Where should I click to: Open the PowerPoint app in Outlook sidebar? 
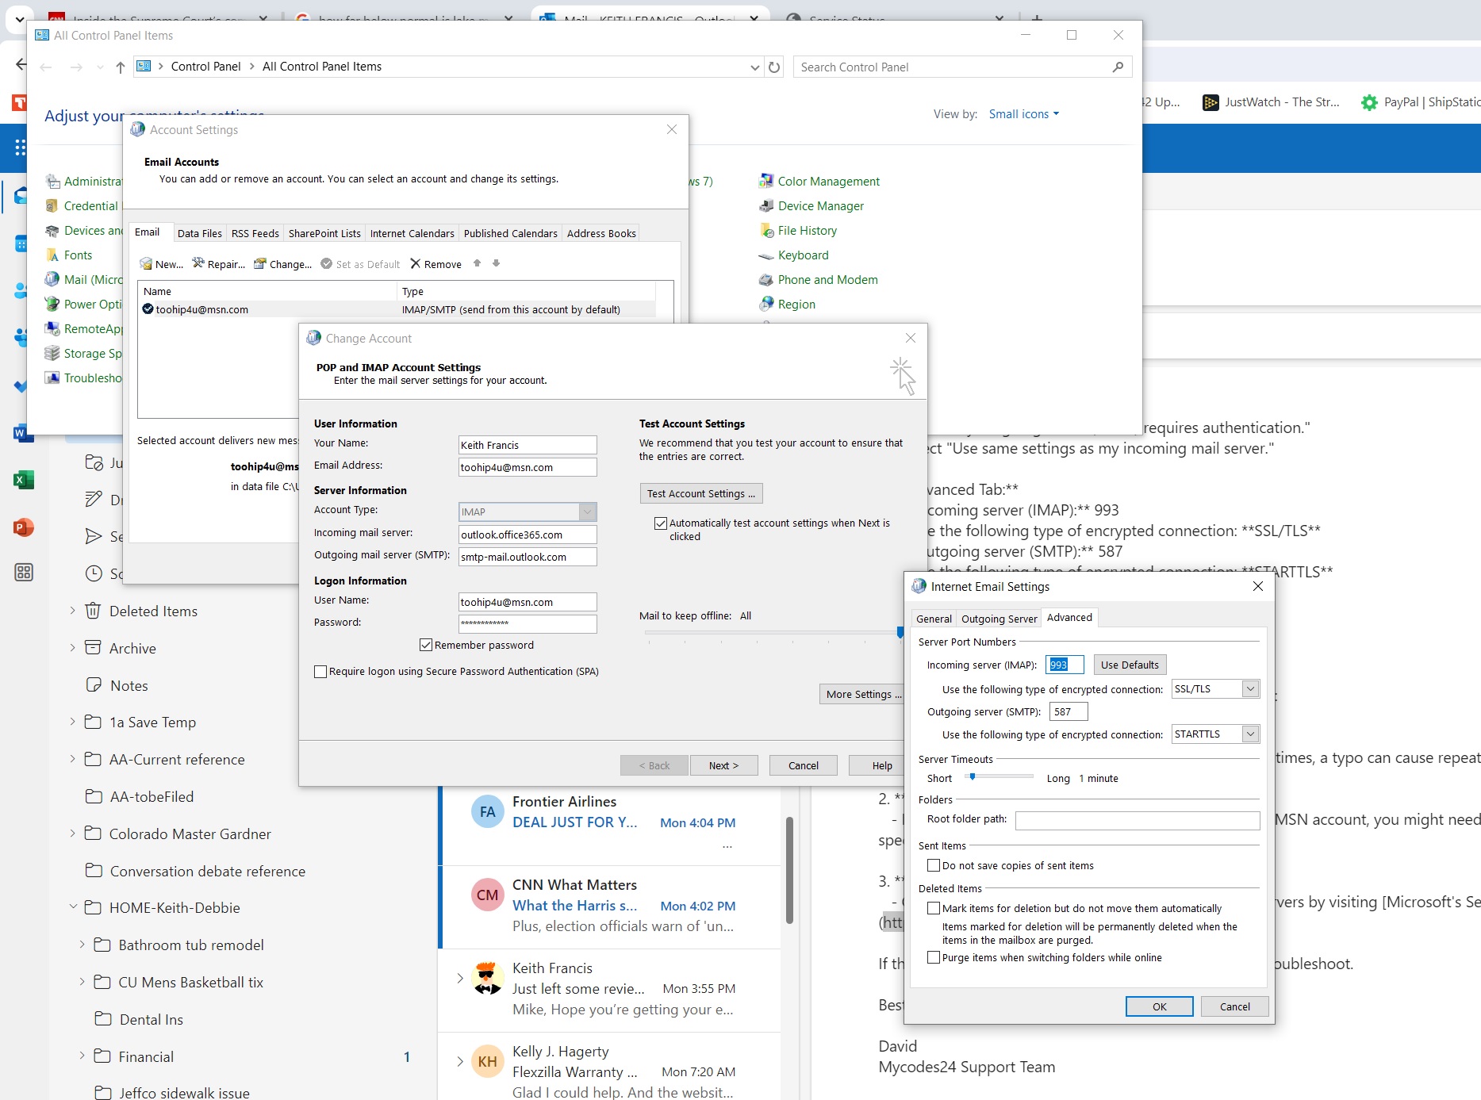click(x=23, y=527)
